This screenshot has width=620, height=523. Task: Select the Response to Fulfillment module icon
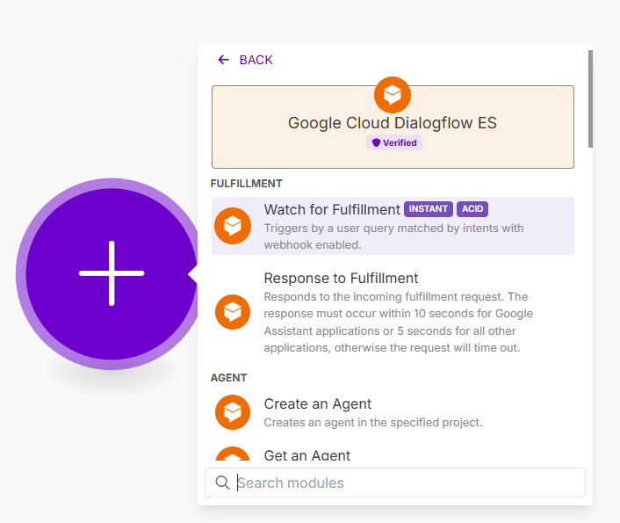(x=233, y=312)
